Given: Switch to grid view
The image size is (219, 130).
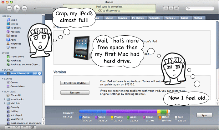Looking at the screenshot, I should [171, 8].
